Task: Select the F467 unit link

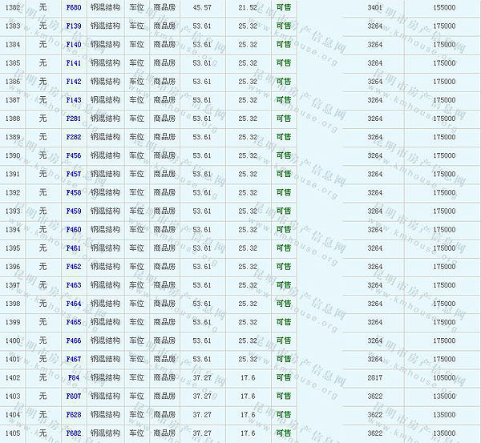Action: [x=74, y=359]
